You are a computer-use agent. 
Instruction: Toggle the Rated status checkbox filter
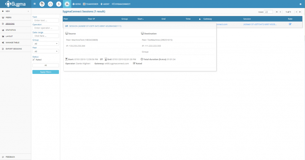click(x=34, y=60)
